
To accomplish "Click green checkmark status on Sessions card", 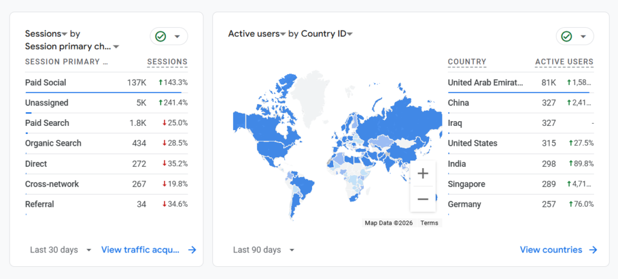I will (x=161, y=36).
